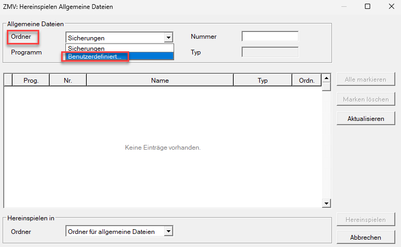Viewport: 401px width, 247px height.
Task: Sort list by Name column header
Action: coord(159,81)
